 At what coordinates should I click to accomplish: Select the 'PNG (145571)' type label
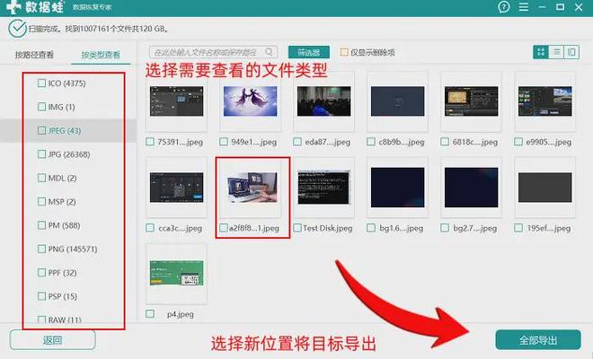[73, 249]
